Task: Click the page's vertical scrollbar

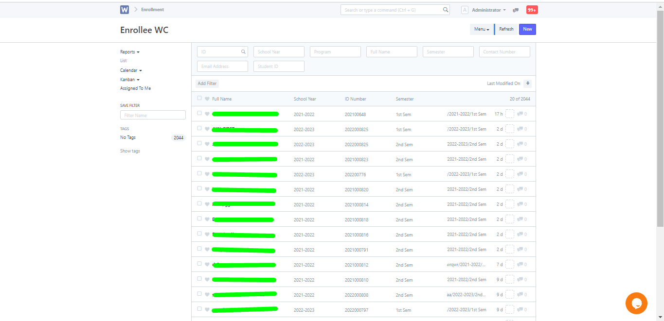Action: [x=660, y=118]
